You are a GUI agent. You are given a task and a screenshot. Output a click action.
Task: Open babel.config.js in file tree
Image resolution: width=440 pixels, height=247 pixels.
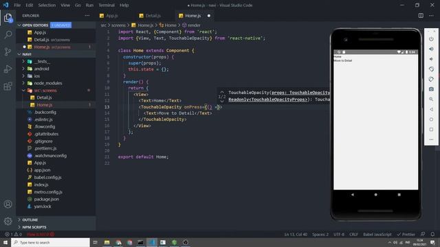[x=47, y=177]
